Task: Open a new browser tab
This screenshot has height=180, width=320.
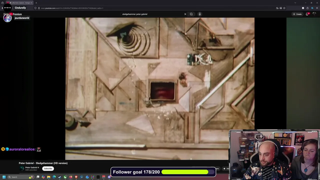Action: pos(36,3)
